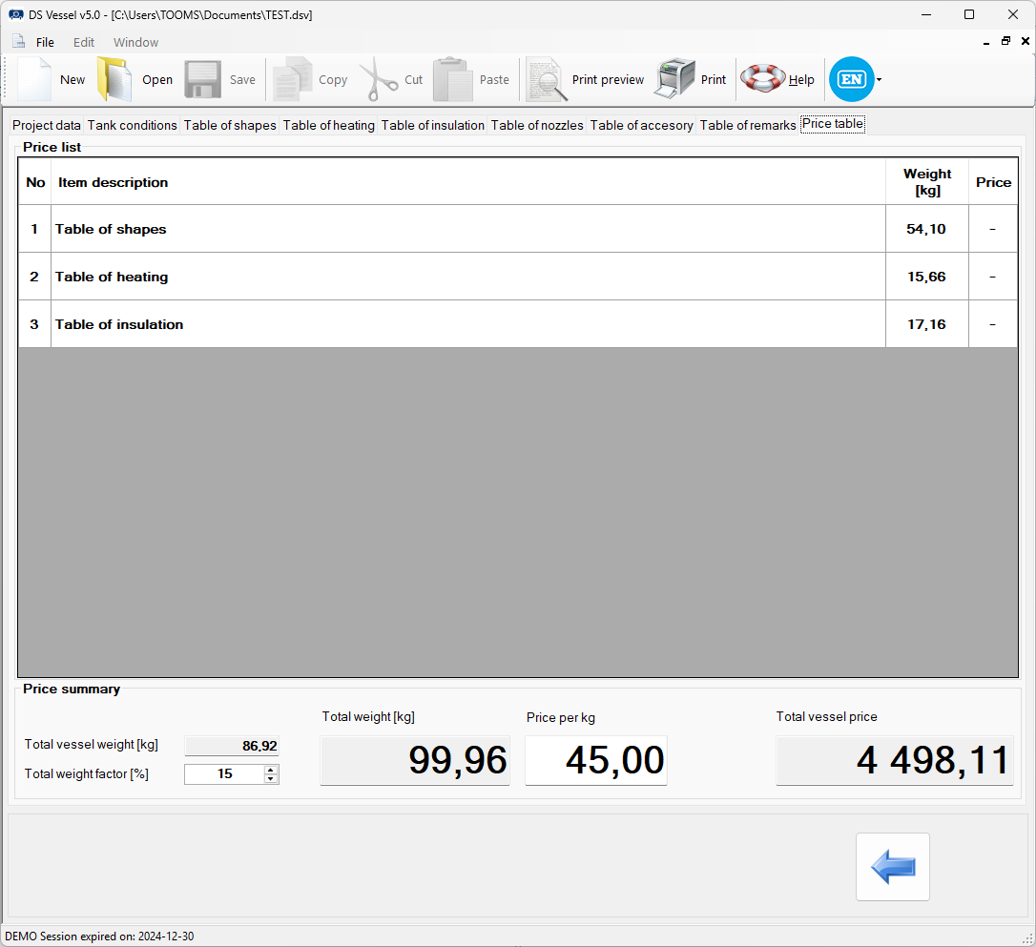Increase total weight factor with up arrow
This screenshot has height=947, width=1036.
[x=271, y=770]
